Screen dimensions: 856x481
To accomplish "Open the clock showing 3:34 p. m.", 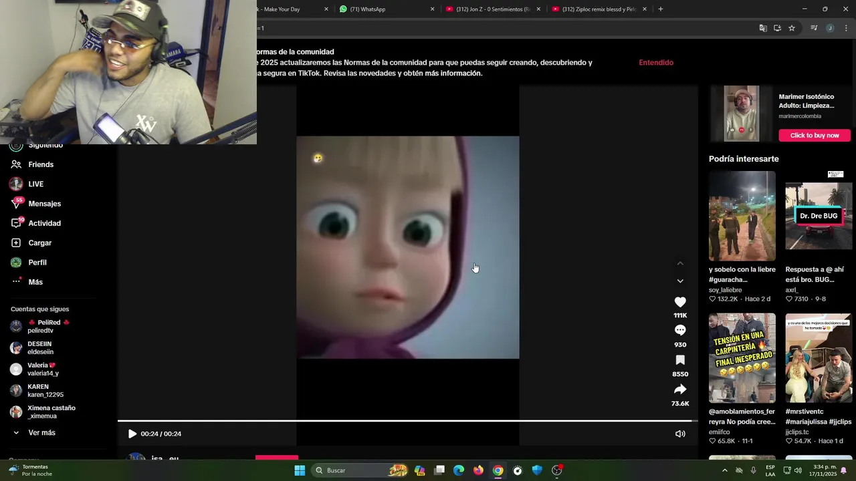I will pos(823,470).
